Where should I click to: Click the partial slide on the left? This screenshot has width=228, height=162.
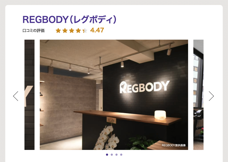coord(29,95)
